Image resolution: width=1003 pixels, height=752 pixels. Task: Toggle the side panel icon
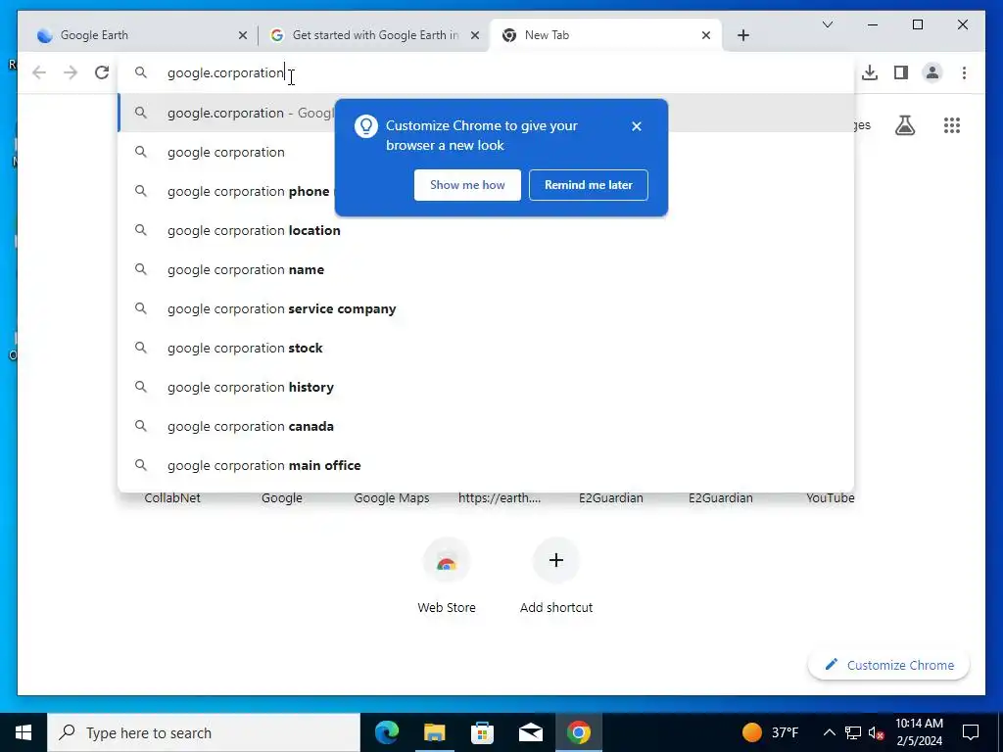point(901,72)
